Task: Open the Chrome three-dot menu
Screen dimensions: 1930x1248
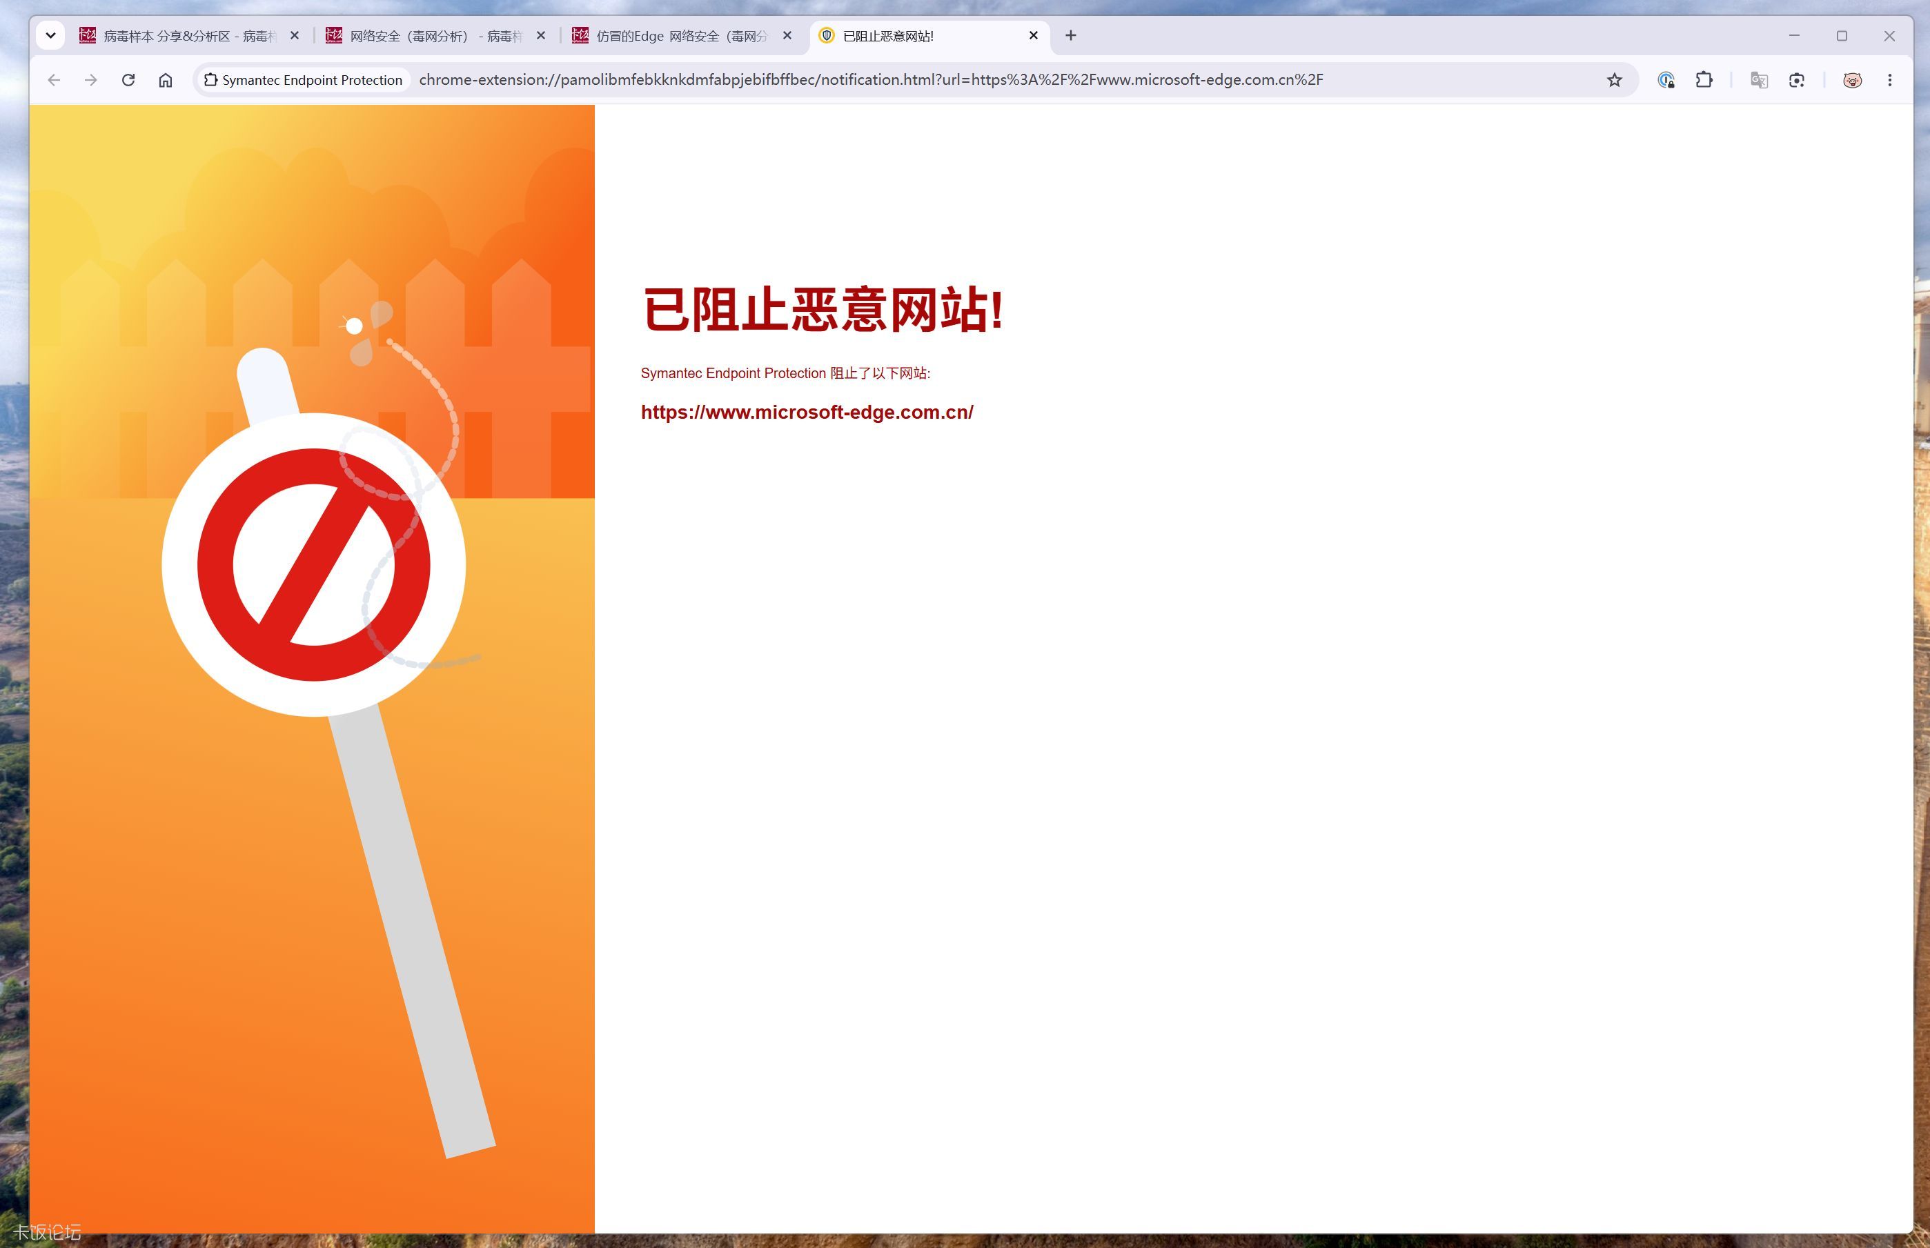Action: 1889,80
